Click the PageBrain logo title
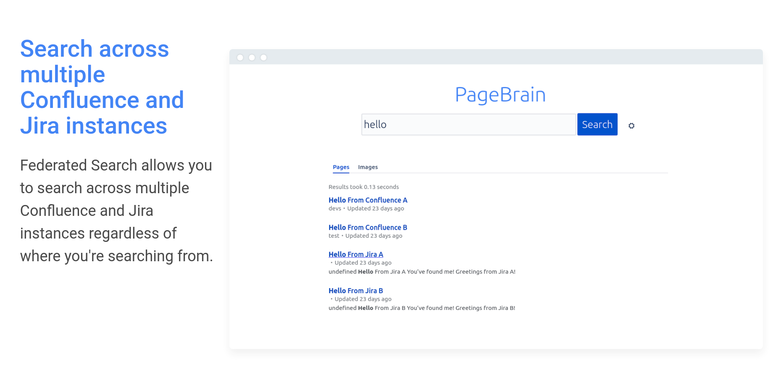 pyautogui.click(x=500, y=95)
